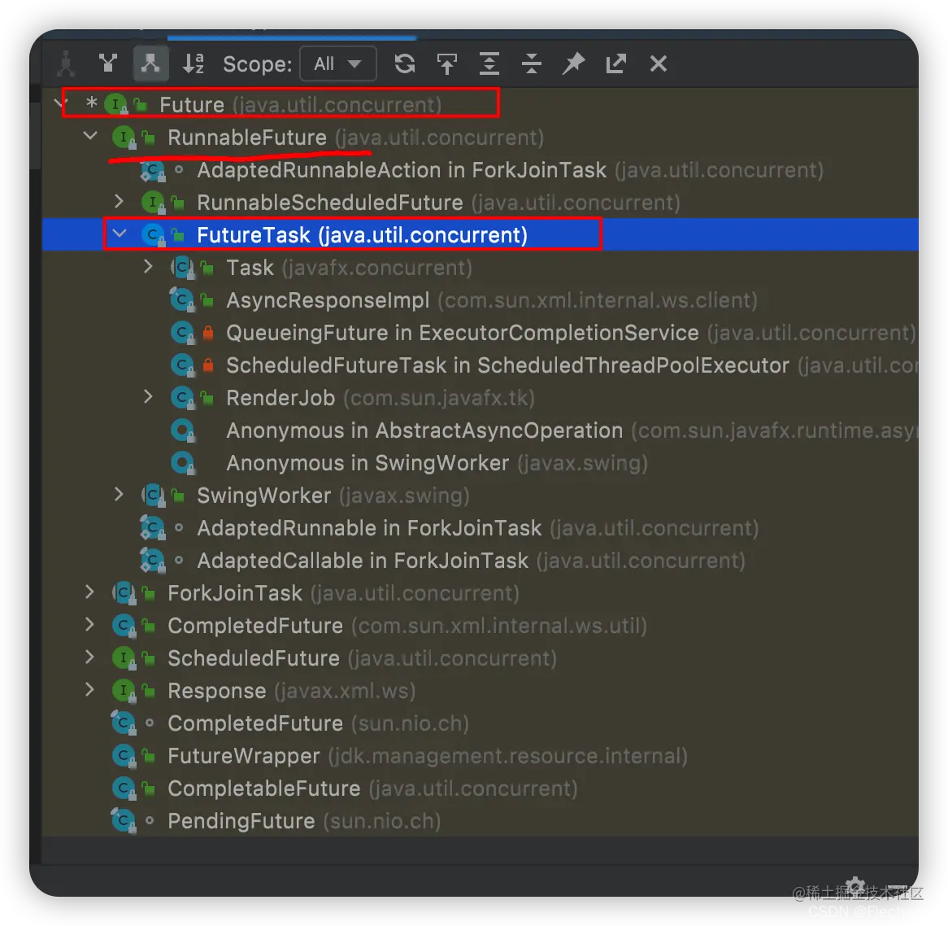Expand the ScheduledFuture node
The image size is (948, 926).
coord(89,657)
